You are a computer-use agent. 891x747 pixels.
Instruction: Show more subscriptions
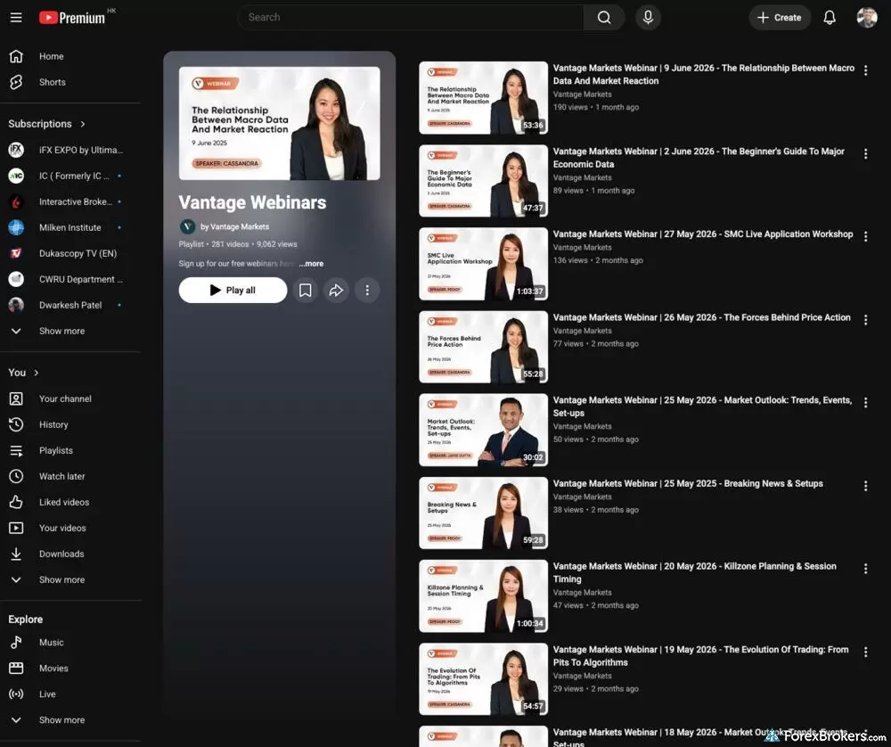click(x=70, y=331)
